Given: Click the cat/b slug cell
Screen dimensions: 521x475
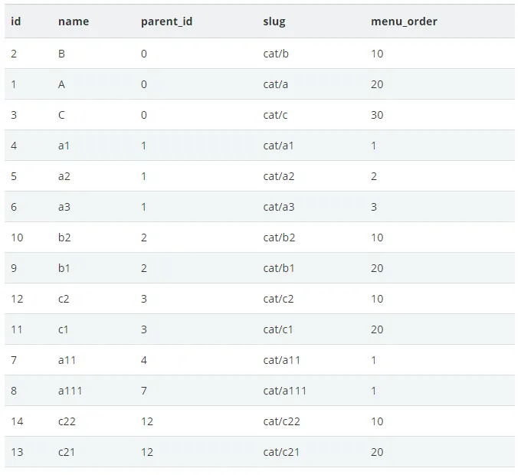Looking at the screenshot, I should [x=276, y=54].
